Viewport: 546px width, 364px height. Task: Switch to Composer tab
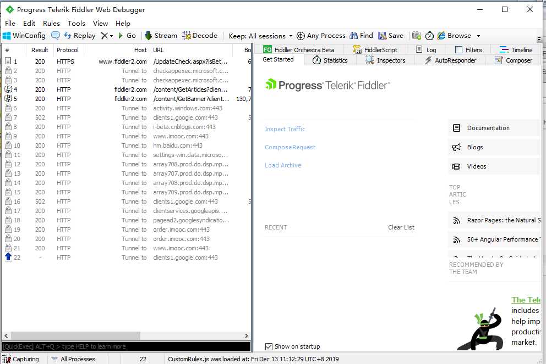point(514,60)
